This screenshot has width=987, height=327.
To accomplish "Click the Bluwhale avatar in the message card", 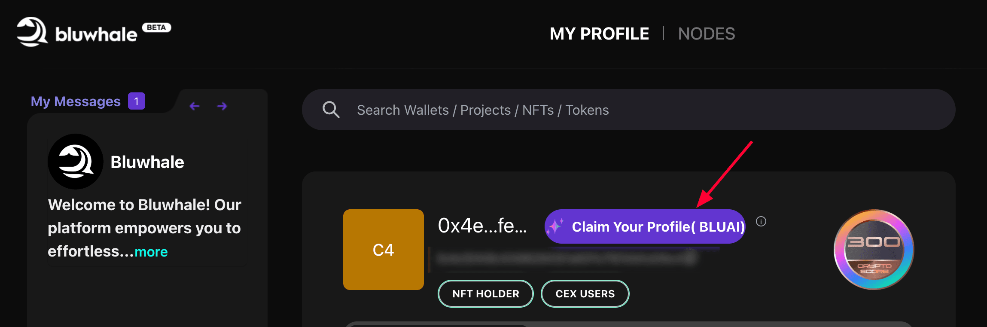I will [x=75, y=162].
